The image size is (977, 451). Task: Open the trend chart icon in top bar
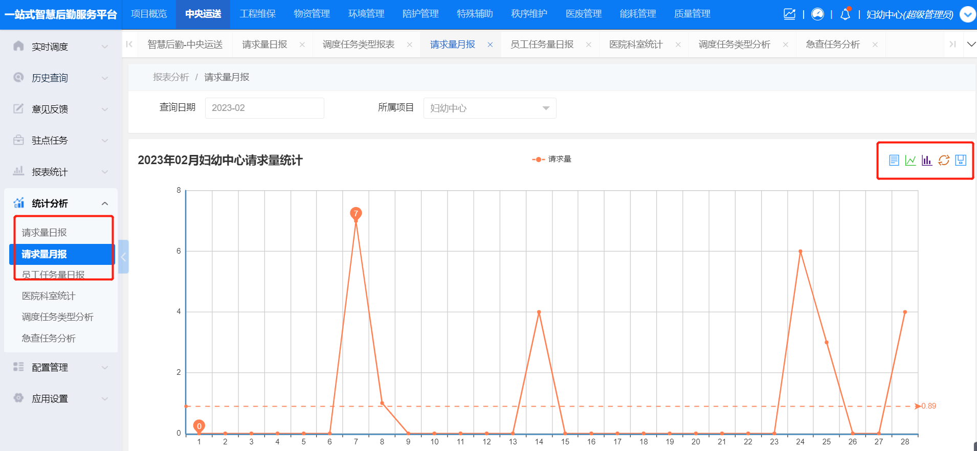pyautogui.click(x=790, y=14)
